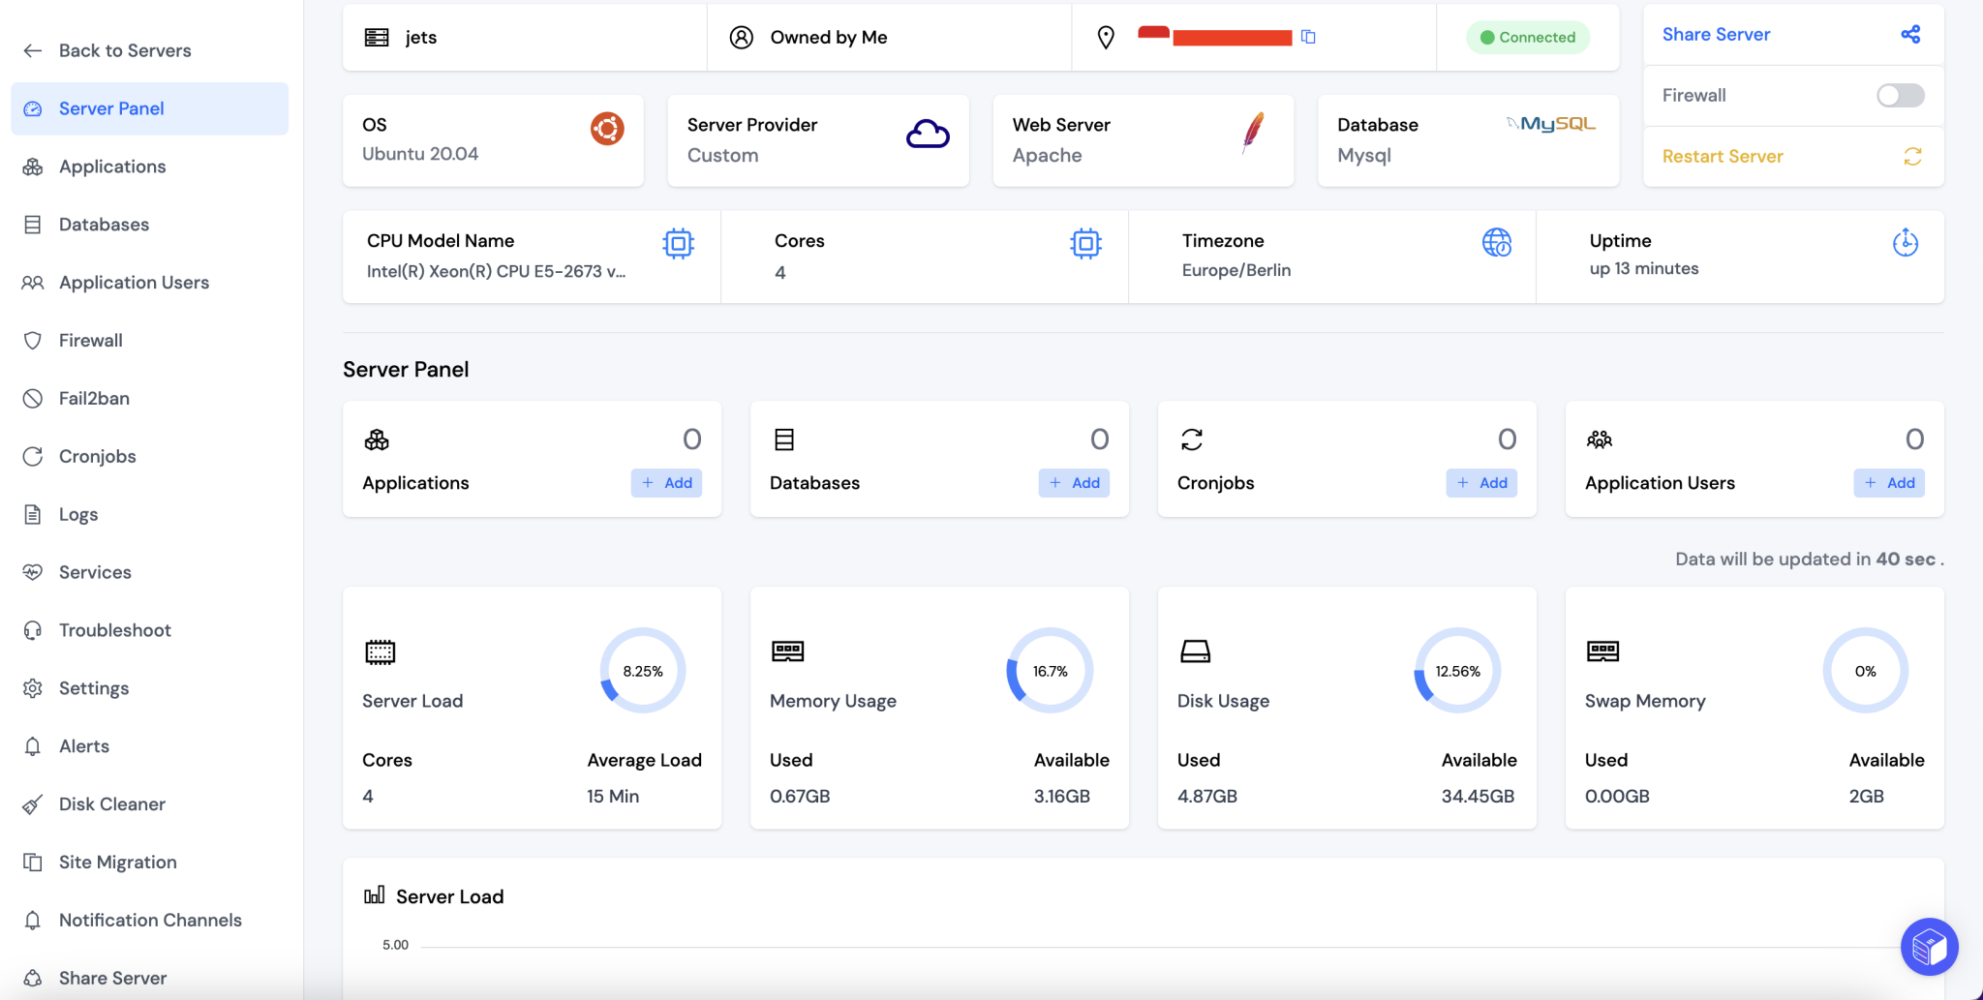Add a new Database
Screen dimensions: 1983x1000
pyautogui.click(x=1074, y=482)
